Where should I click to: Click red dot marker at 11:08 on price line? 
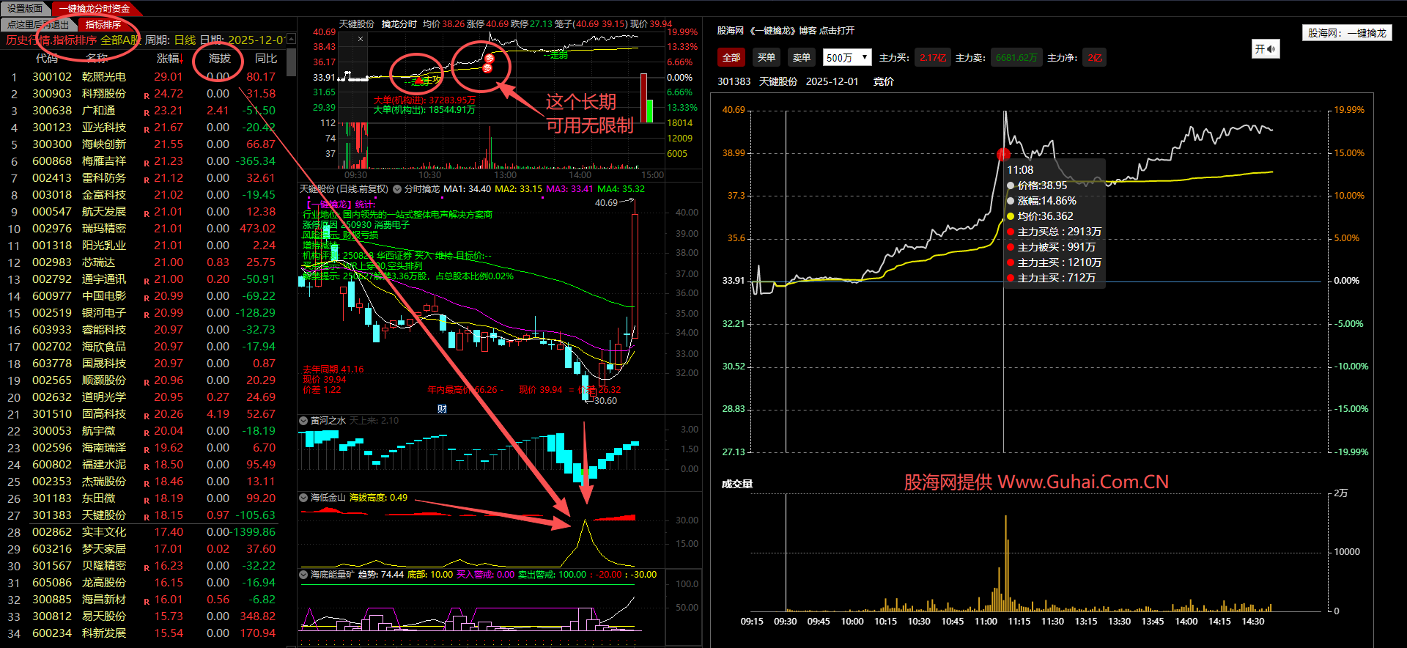coord(1003,154)
